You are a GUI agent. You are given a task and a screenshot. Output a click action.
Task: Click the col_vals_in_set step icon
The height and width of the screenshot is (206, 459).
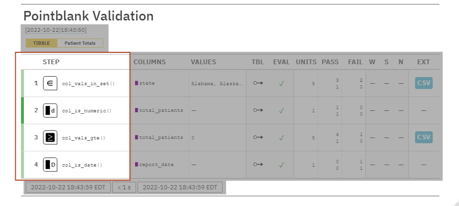click(x=50, y=83)
